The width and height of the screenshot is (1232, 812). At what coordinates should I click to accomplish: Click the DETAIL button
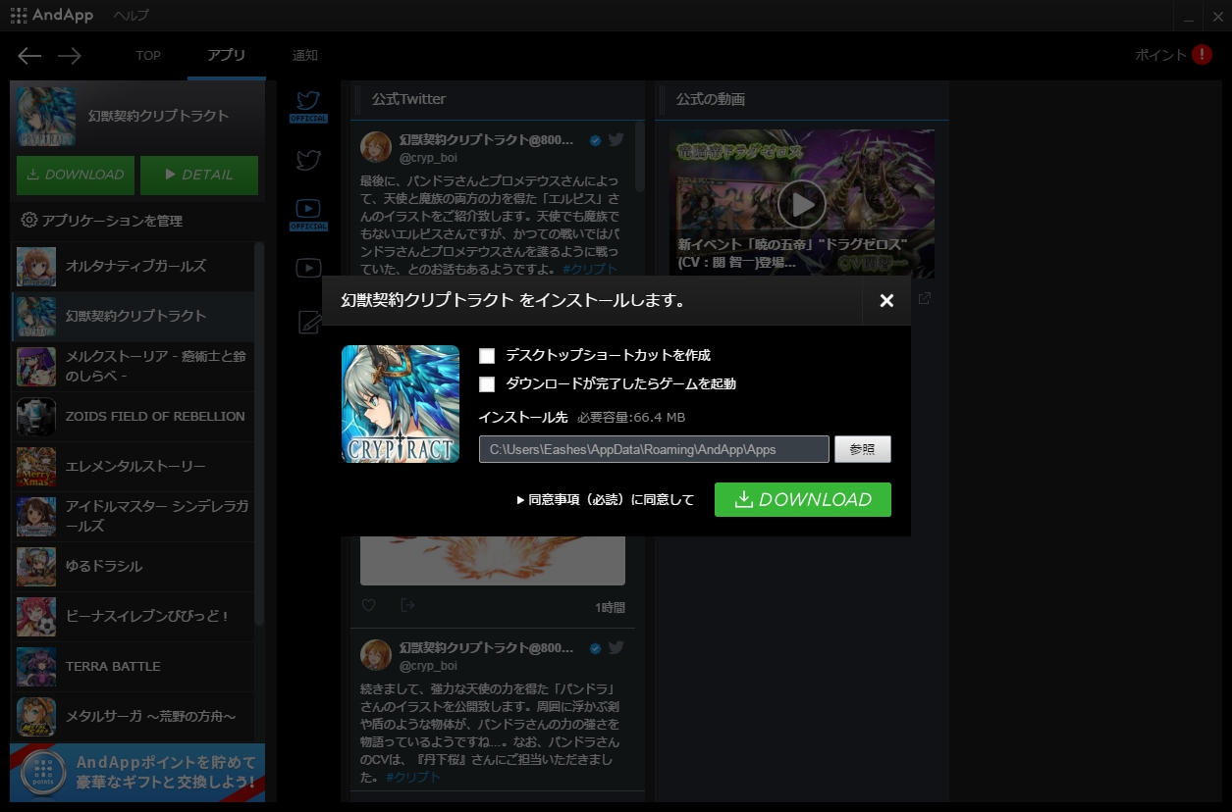tap(199, 175)
